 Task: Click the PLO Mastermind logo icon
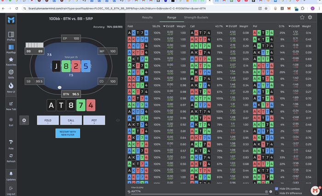coord(11,20)
